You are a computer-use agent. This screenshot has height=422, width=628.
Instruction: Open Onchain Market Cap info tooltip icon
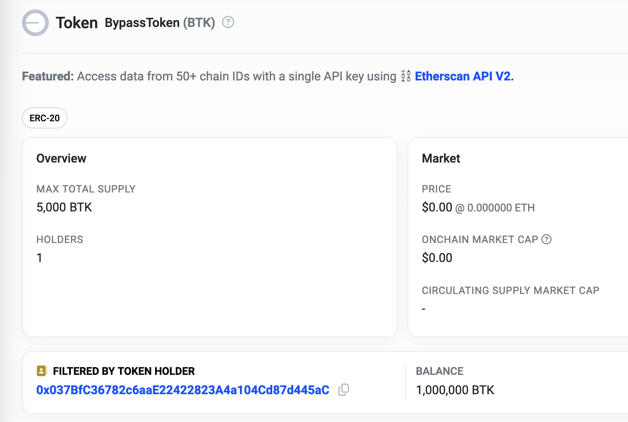click(x=546, y=239)
